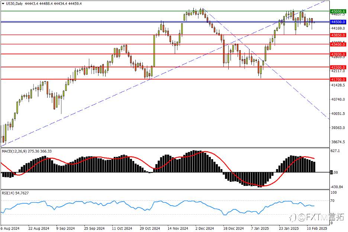The width and height of the screenshot is (348, 232).
Task: Click the 39363.0 price axis value
Action: [x=338, y=128]
